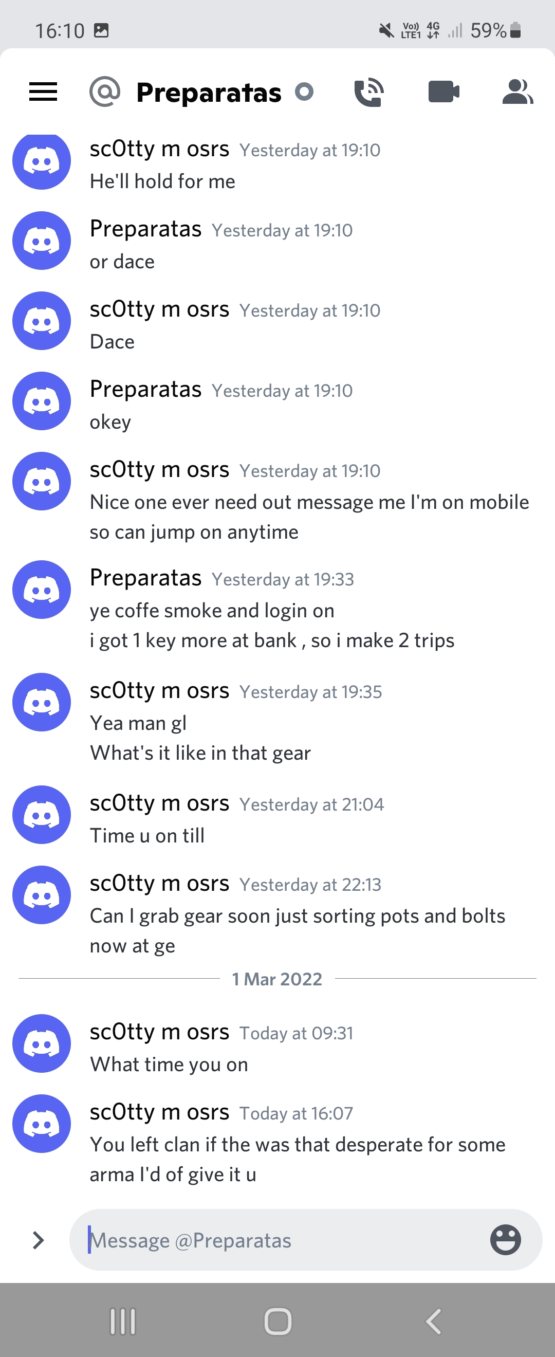Open Preparatas title in header

click(209, 92)
